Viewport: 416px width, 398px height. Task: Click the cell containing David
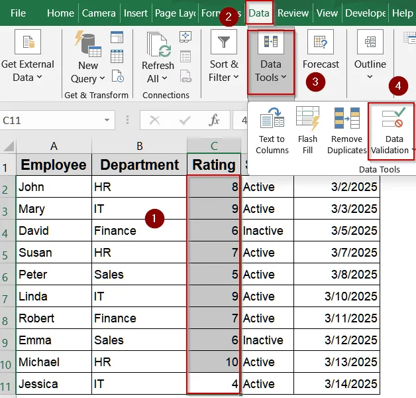click(54, 230)
